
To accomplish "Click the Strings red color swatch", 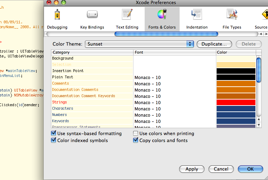I will click(236, 102).
